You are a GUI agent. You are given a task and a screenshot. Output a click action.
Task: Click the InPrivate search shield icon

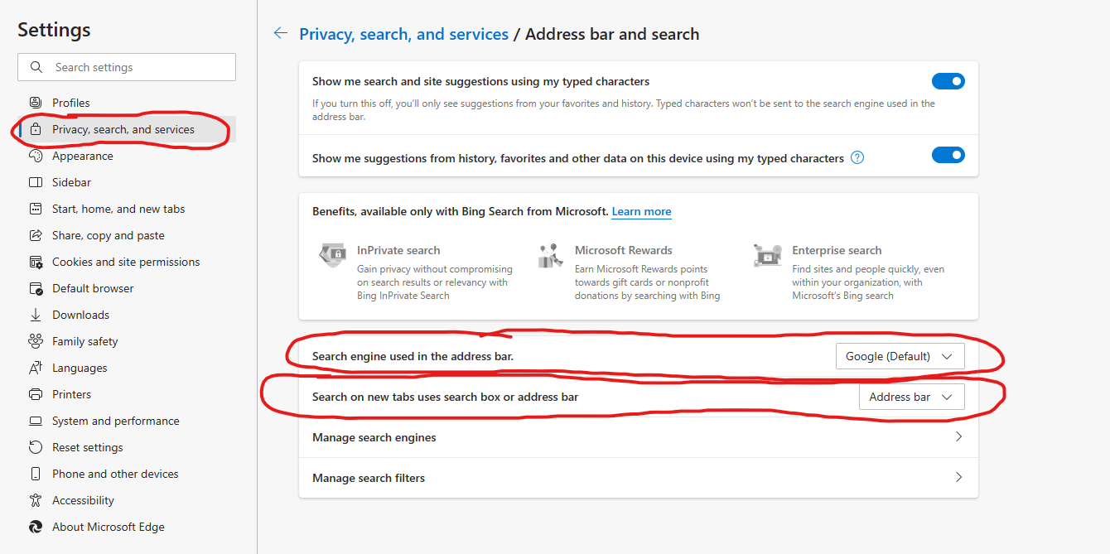point(333,254)
